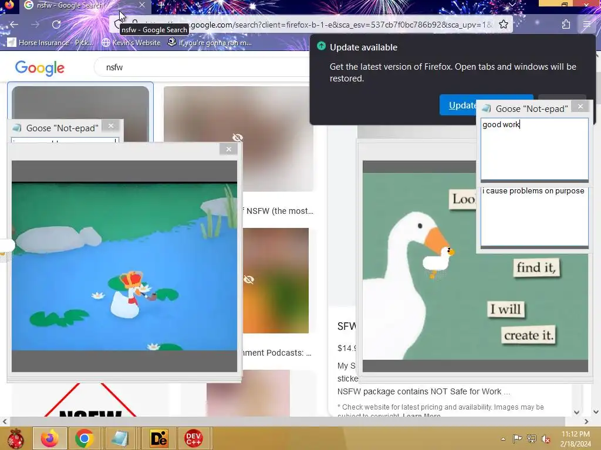Close the right Goose "Not-epad" window
601x450 pixels.
580,107
